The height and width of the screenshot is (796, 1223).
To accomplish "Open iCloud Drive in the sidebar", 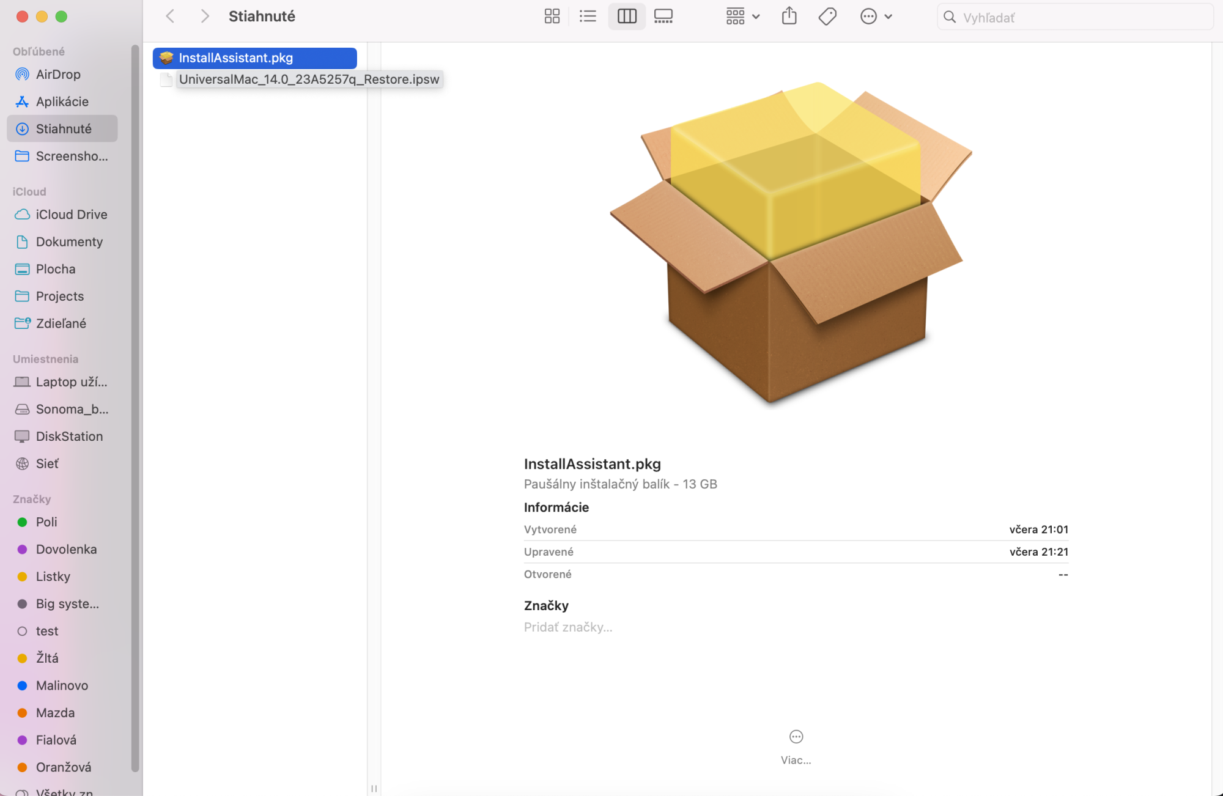I will (71, 215).
